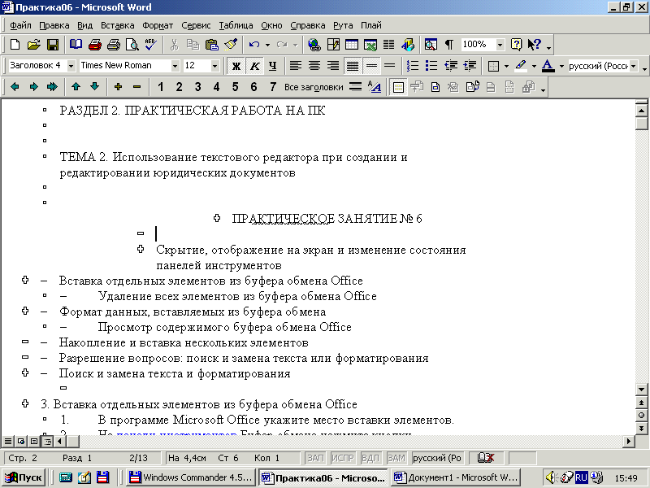Open the font color dropdown arrow
Viewport: 650px width, 488px height.
pos(561,66)
